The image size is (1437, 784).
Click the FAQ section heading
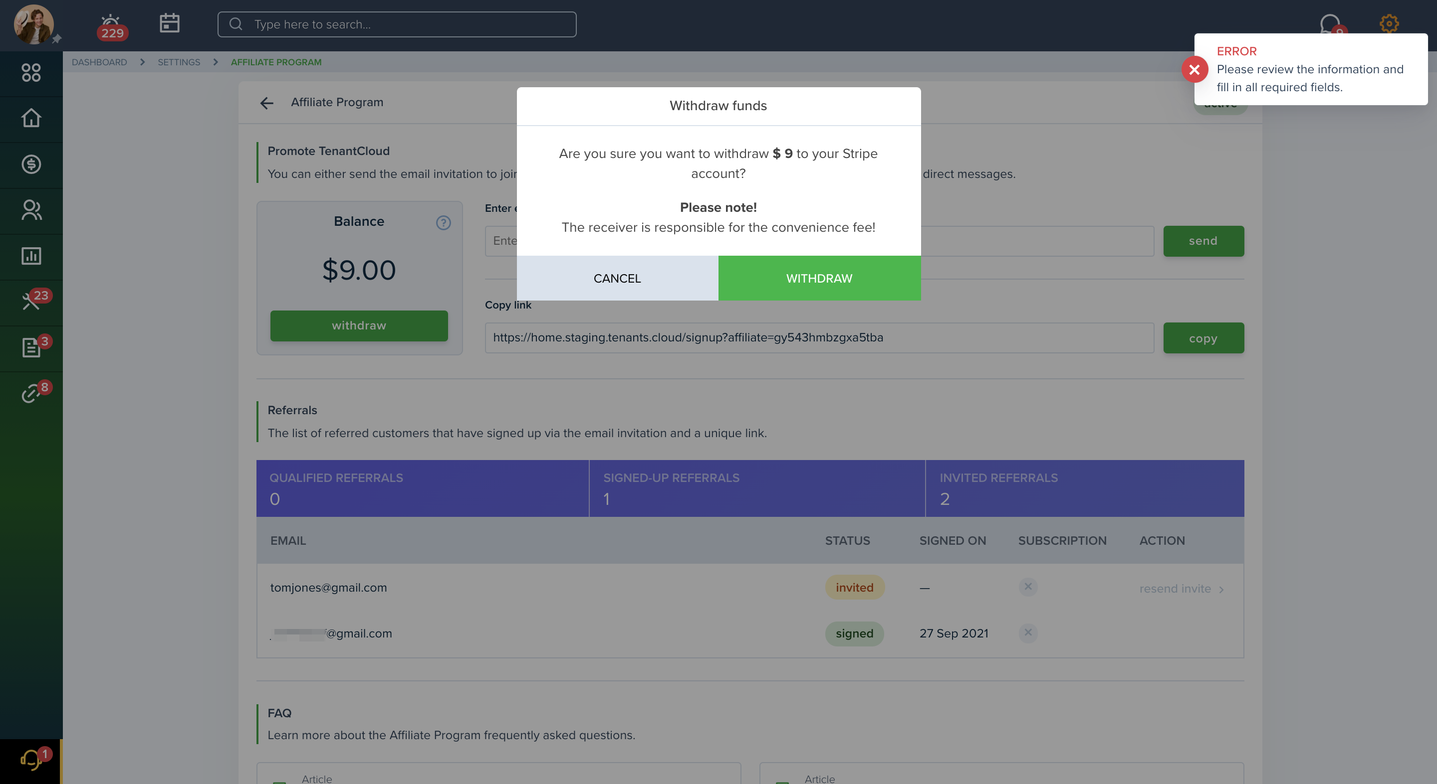279,713
